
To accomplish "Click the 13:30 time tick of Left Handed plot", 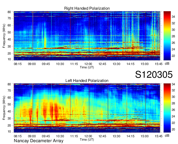I will [116, 136].
